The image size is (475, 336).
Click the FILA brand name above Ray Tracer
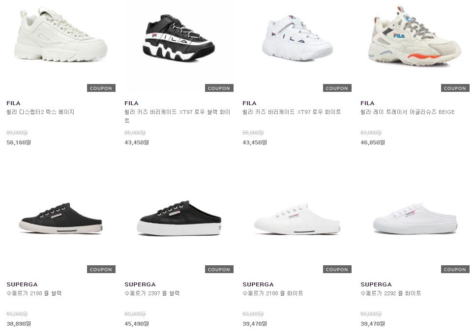click(x=367, y=103)
